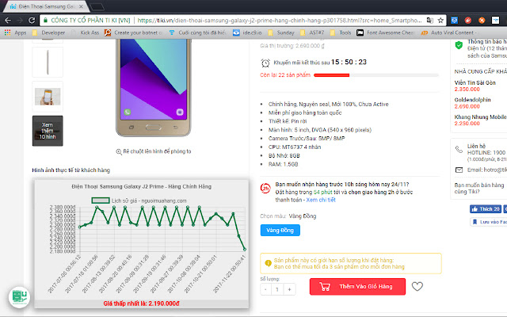Screen dimensions: 507x317
Task: Open the Font Awesome Cheatsheet bookmark
Action: [x=386, y=32]
